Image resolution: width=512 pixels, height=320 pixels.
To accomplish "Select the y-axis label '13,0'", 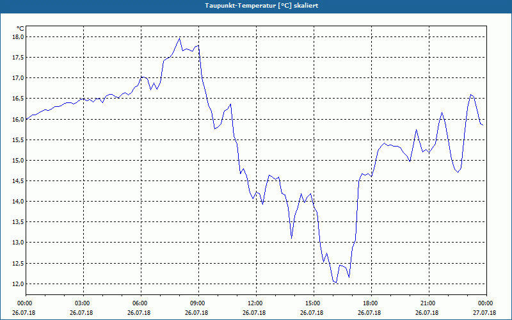I will tap(19, 243).
